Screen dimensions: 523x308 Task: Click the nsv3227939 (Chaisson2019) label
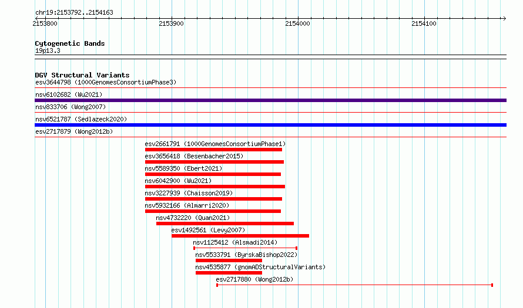point(189,193)
